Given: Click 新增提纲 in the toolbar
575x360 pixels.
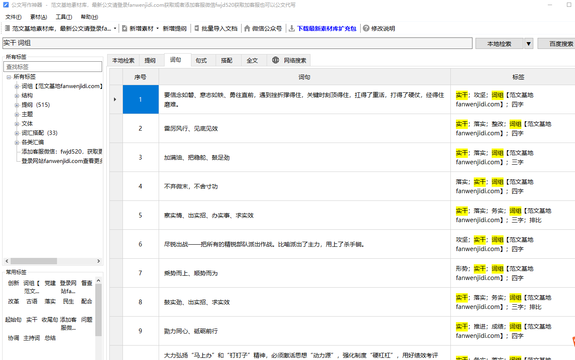Looking at the screenshot, I should [x=175, y=29].
